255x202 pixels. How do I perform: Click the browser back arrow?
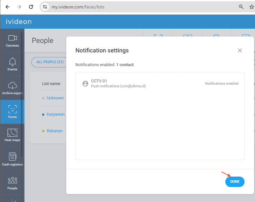(x=8, y=7)
